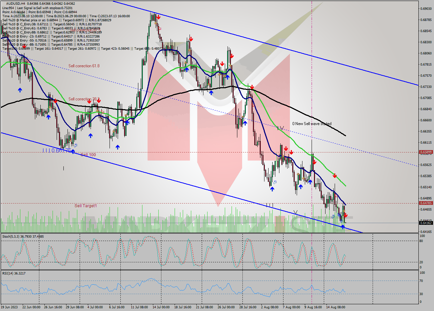Click the RSI(14) 36.3217 indicator label
This screenshot has width=434, height=311.
(14, 273)
